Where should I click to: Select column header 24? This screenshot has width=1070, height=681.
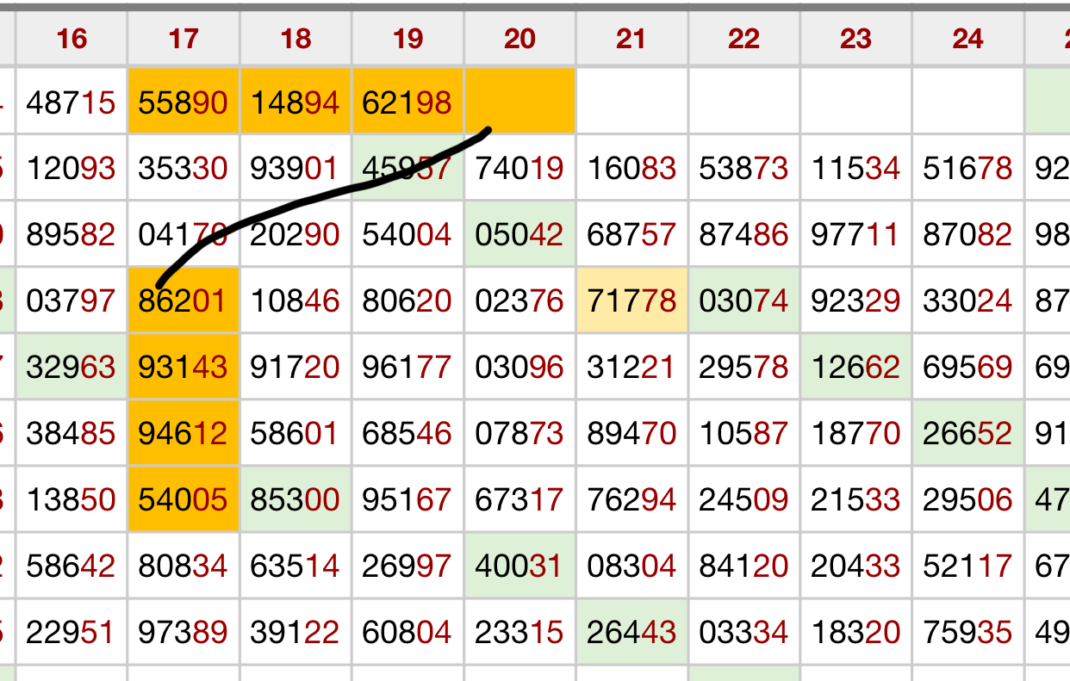click(x=967, y=39)
